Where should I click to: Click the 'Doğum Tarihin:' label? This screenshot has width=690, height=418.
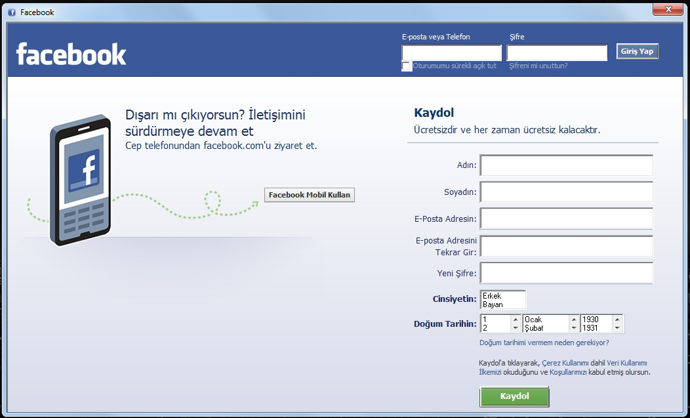pos(445,324)
